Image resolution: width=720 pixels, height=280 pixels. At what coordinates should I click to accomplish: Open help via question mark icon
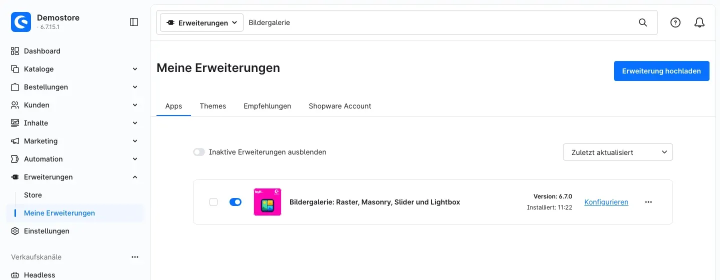click(x=675, y=22)
